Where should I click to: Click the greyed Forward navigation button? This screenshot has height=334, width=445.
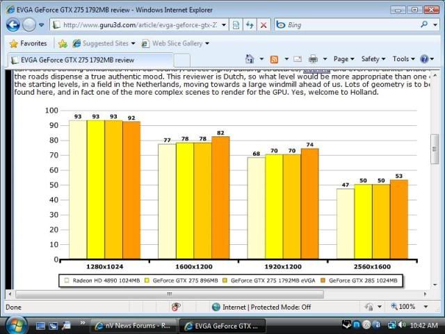point(29,25)
